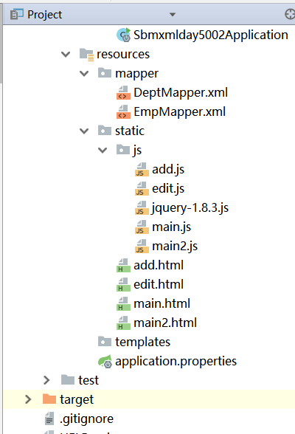Click the orange target folder icon
Image resolution: width=295 pixels, height=434 pixels.
click(x=49, y=399)
